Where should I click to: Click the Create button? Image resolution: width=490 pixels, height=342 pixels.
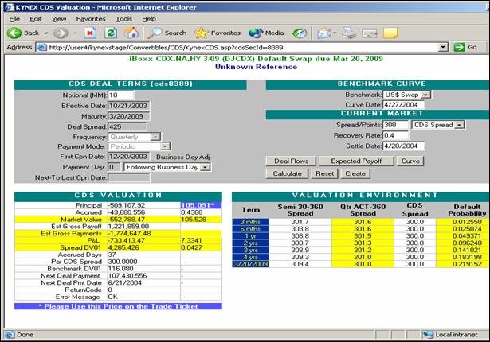(355, 173)
